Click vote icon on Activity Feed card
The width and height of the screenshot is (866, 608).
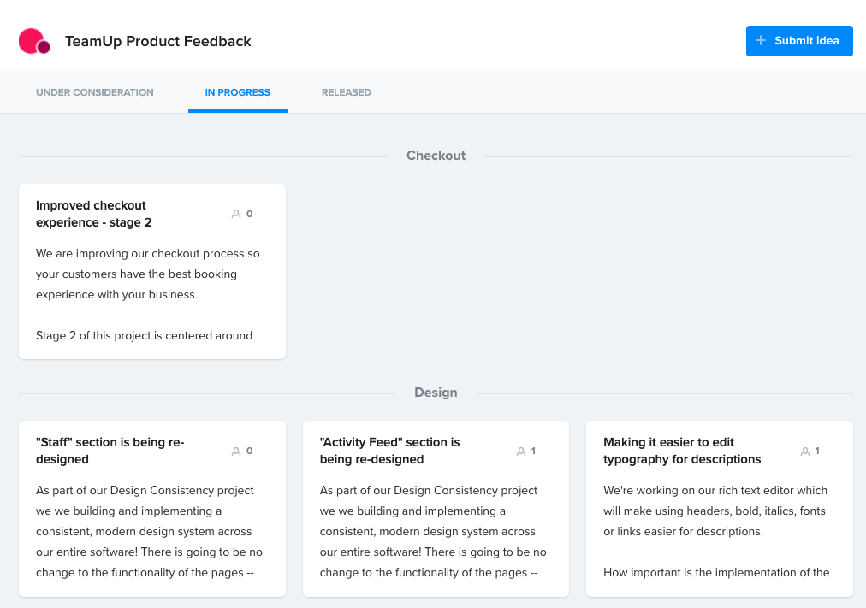click(x=520, y=451)
